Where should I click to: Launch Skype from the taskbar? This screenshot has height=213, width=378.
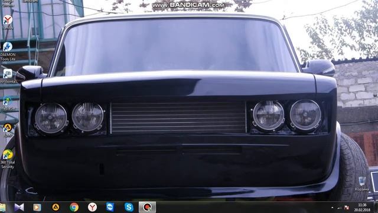coord(129,207)
